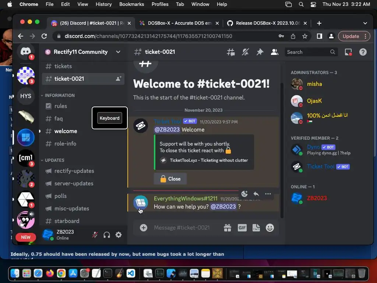Click the NEW unread mentions pill
The height and width of the screenshot is (283, 377).
(x=26, y=237)
